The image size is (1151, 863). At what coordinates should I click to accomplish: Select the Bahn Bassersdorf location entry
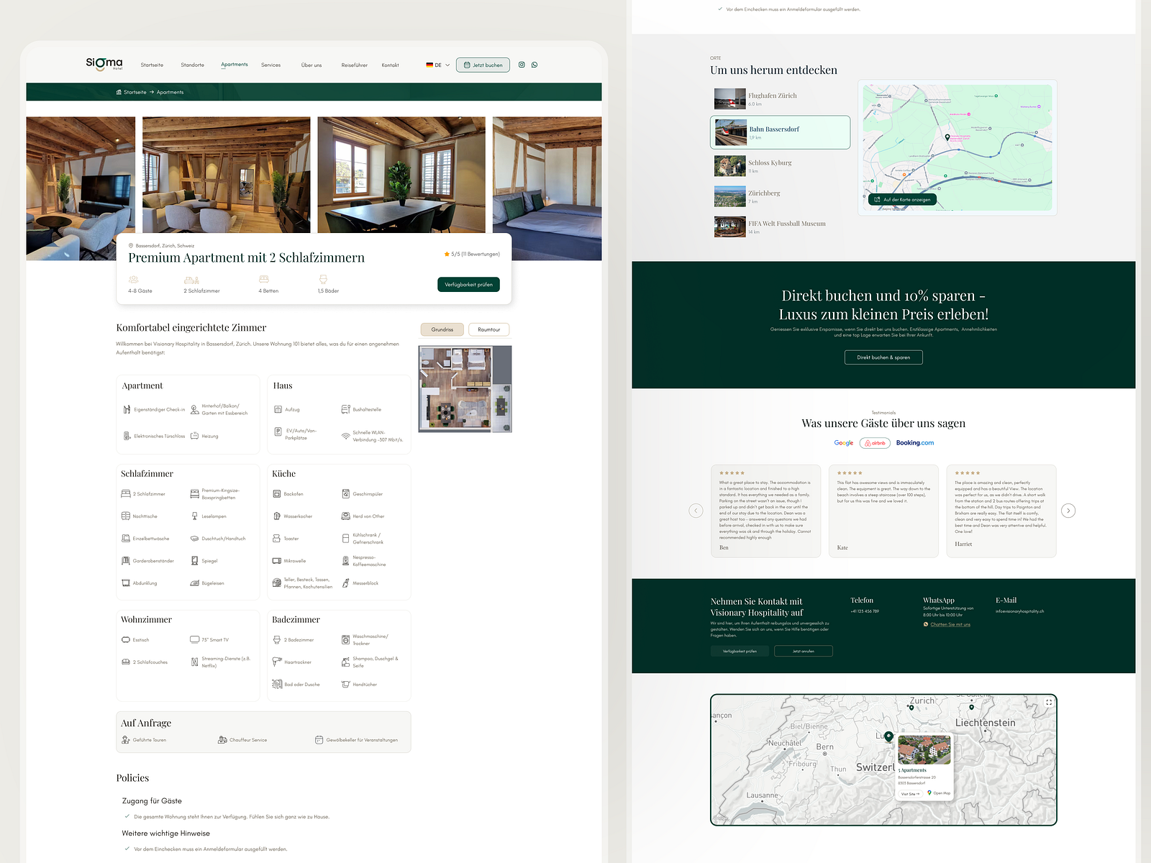point(780,132)
